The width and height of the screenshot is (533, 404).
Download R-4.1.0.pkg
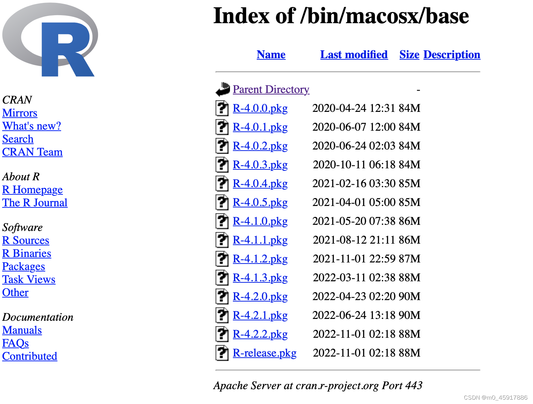click(260, 221)
